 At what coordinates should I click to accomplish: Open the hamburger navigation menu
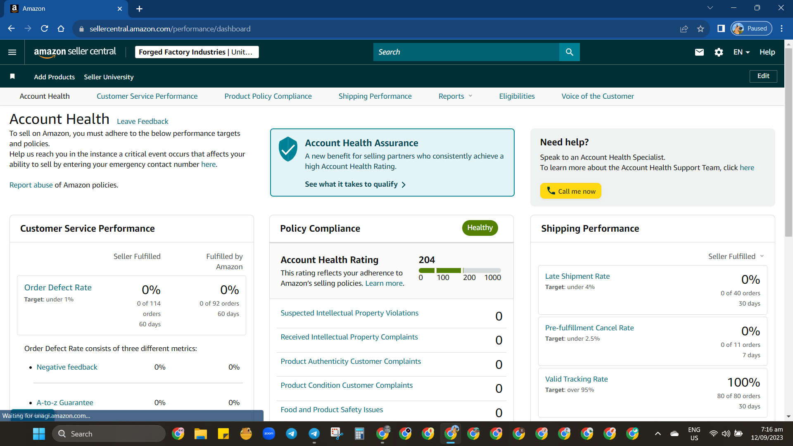pos(12,52)
